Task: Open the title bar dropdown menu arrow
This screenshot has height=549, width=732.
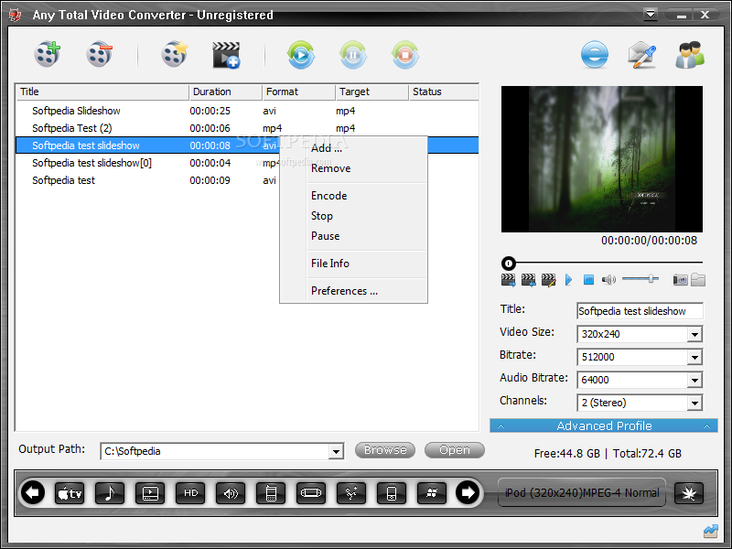Action: point(651,14)
